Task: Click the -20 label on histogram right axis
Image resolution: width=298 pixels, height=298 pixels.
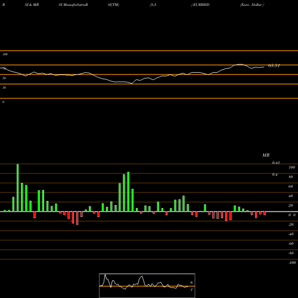Action: click(291, 225)
